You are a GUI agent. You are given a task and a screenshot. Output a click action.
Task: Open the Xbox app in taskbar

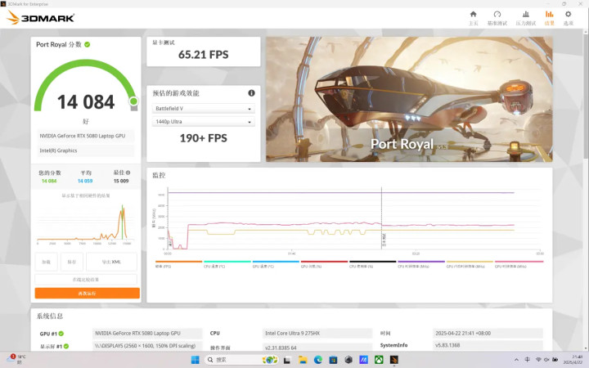pos(379,360)
